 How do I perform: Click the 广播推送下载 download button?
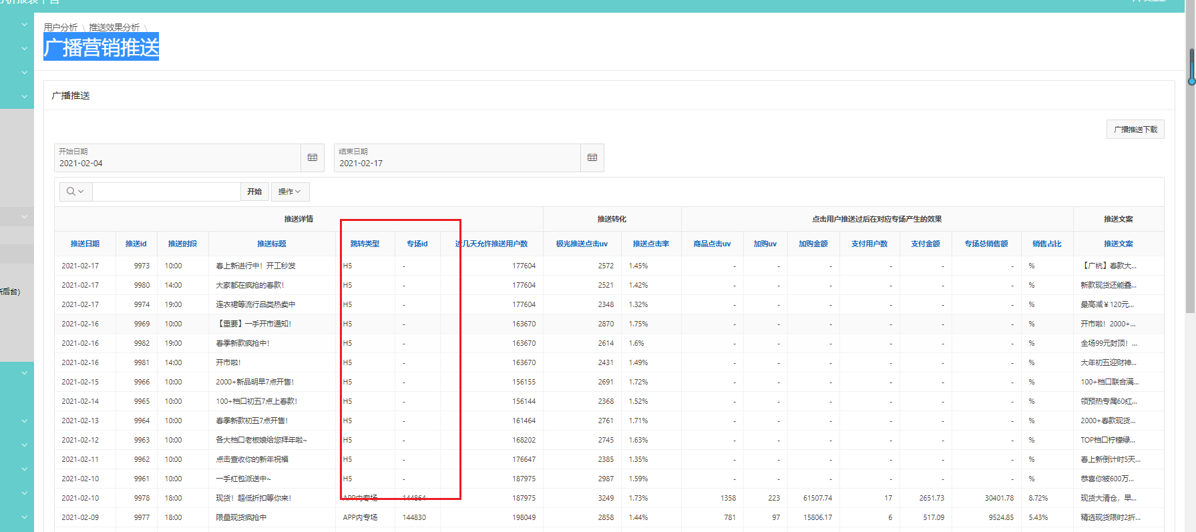click(1135, 129)
